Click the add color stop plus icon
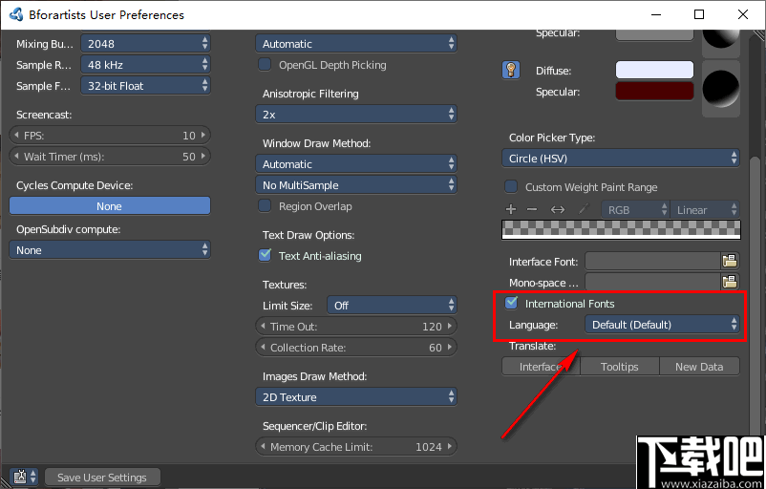This screenshot has width=766, height=489. coord(511,209)
